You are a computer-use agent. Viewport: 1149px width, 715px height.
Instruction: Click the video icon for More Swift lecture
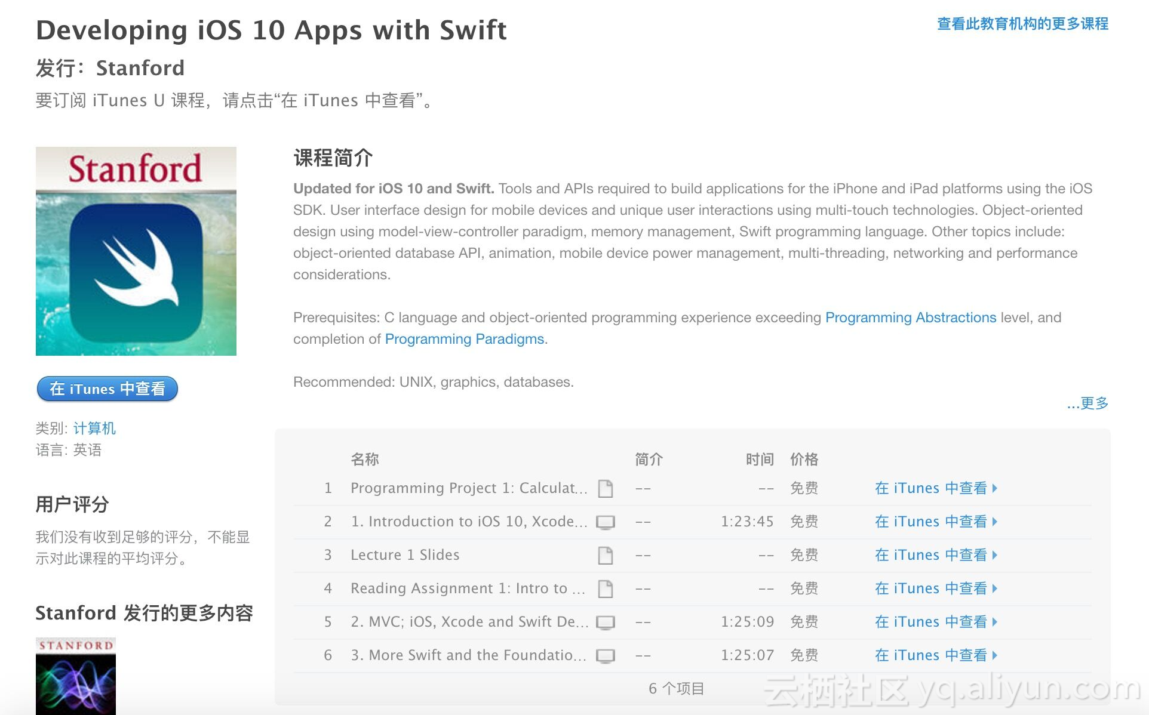pos(606,656)
